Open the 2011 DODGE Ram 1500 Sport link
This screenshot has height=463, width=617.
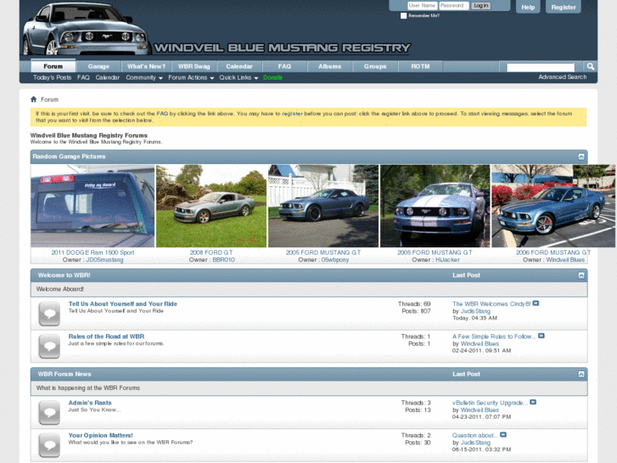click(x=93, y=252)
